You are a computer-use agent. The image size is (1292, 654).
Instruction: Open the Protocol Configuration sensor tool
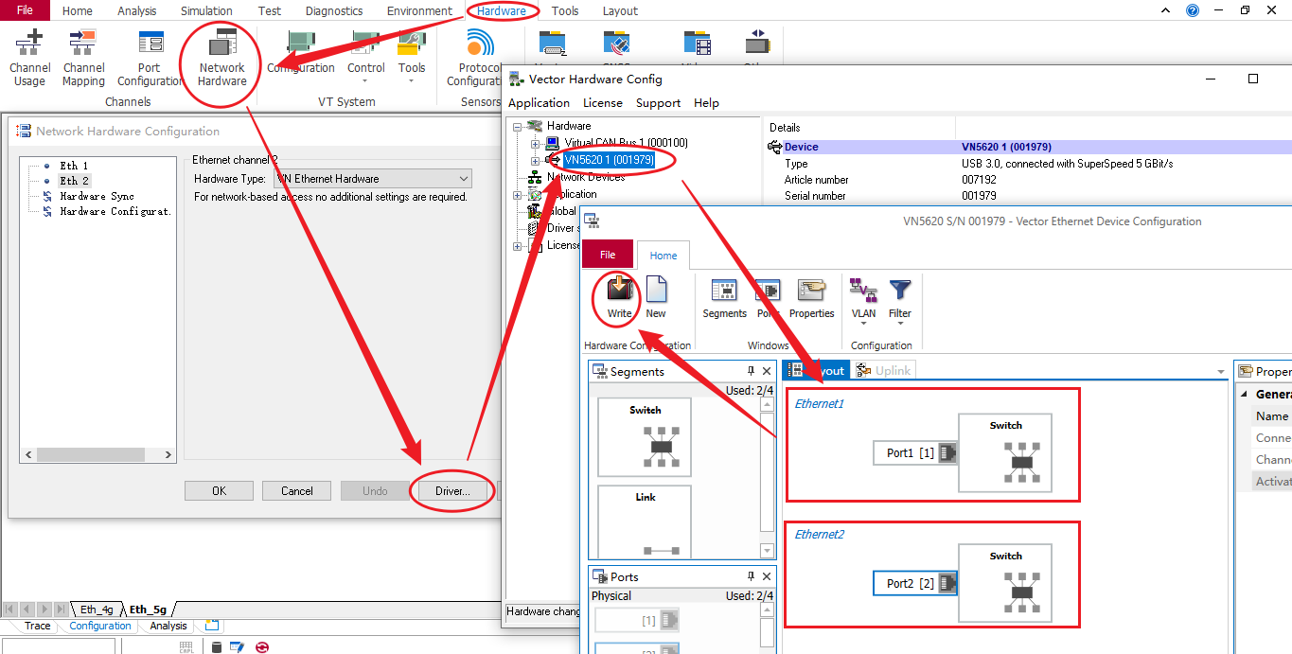point(480,59)
